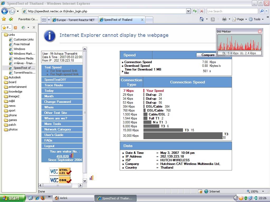The image size is (270, 202).
Task: Focus the Live Search input box
Action: click(233, 11)
